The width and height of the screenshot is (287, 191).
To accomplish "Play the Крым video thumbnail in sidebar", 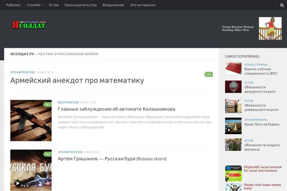I will (229, 130).
